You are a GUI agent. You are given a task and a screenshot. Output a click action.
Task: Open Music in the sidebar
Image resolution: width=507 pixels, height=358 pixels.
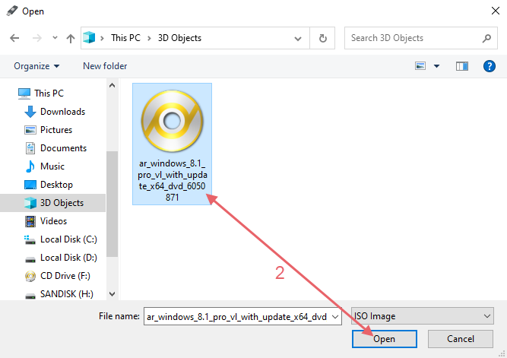(x=52, y=166)
